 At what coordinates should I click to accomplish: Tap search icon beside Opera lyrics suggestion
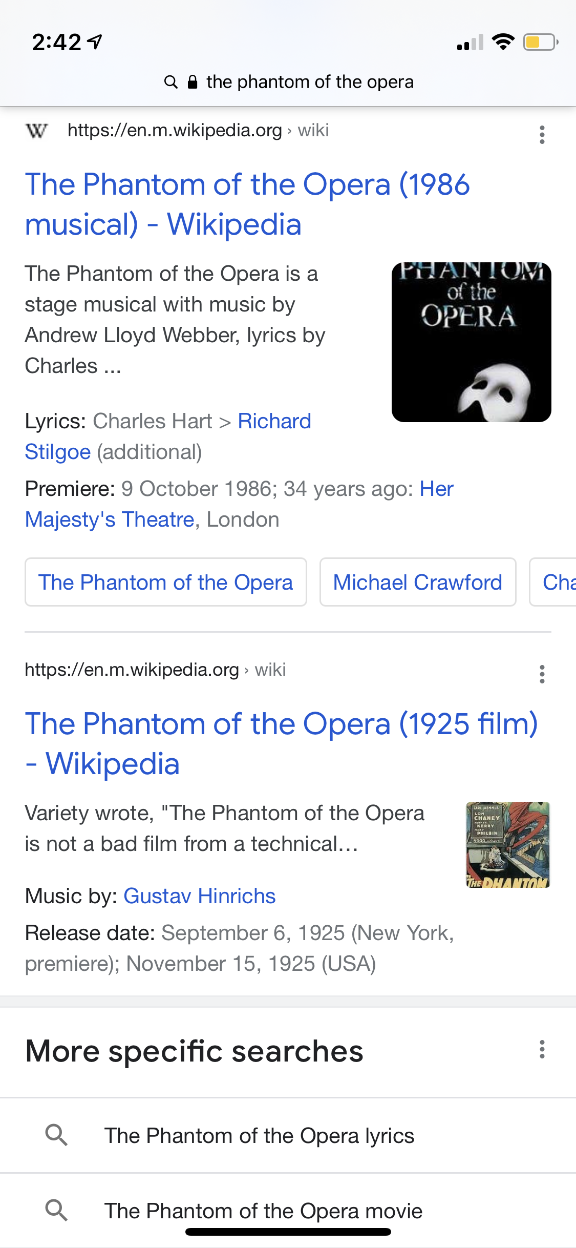coord(56,1135)
